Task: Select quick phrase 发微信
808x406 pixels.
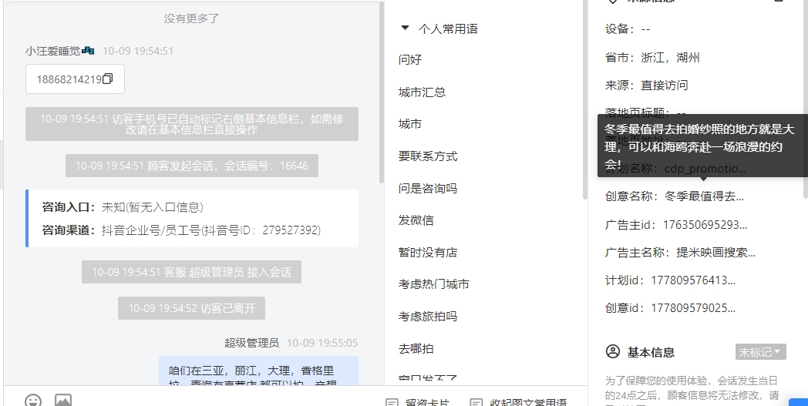Action: click(416, 220)
